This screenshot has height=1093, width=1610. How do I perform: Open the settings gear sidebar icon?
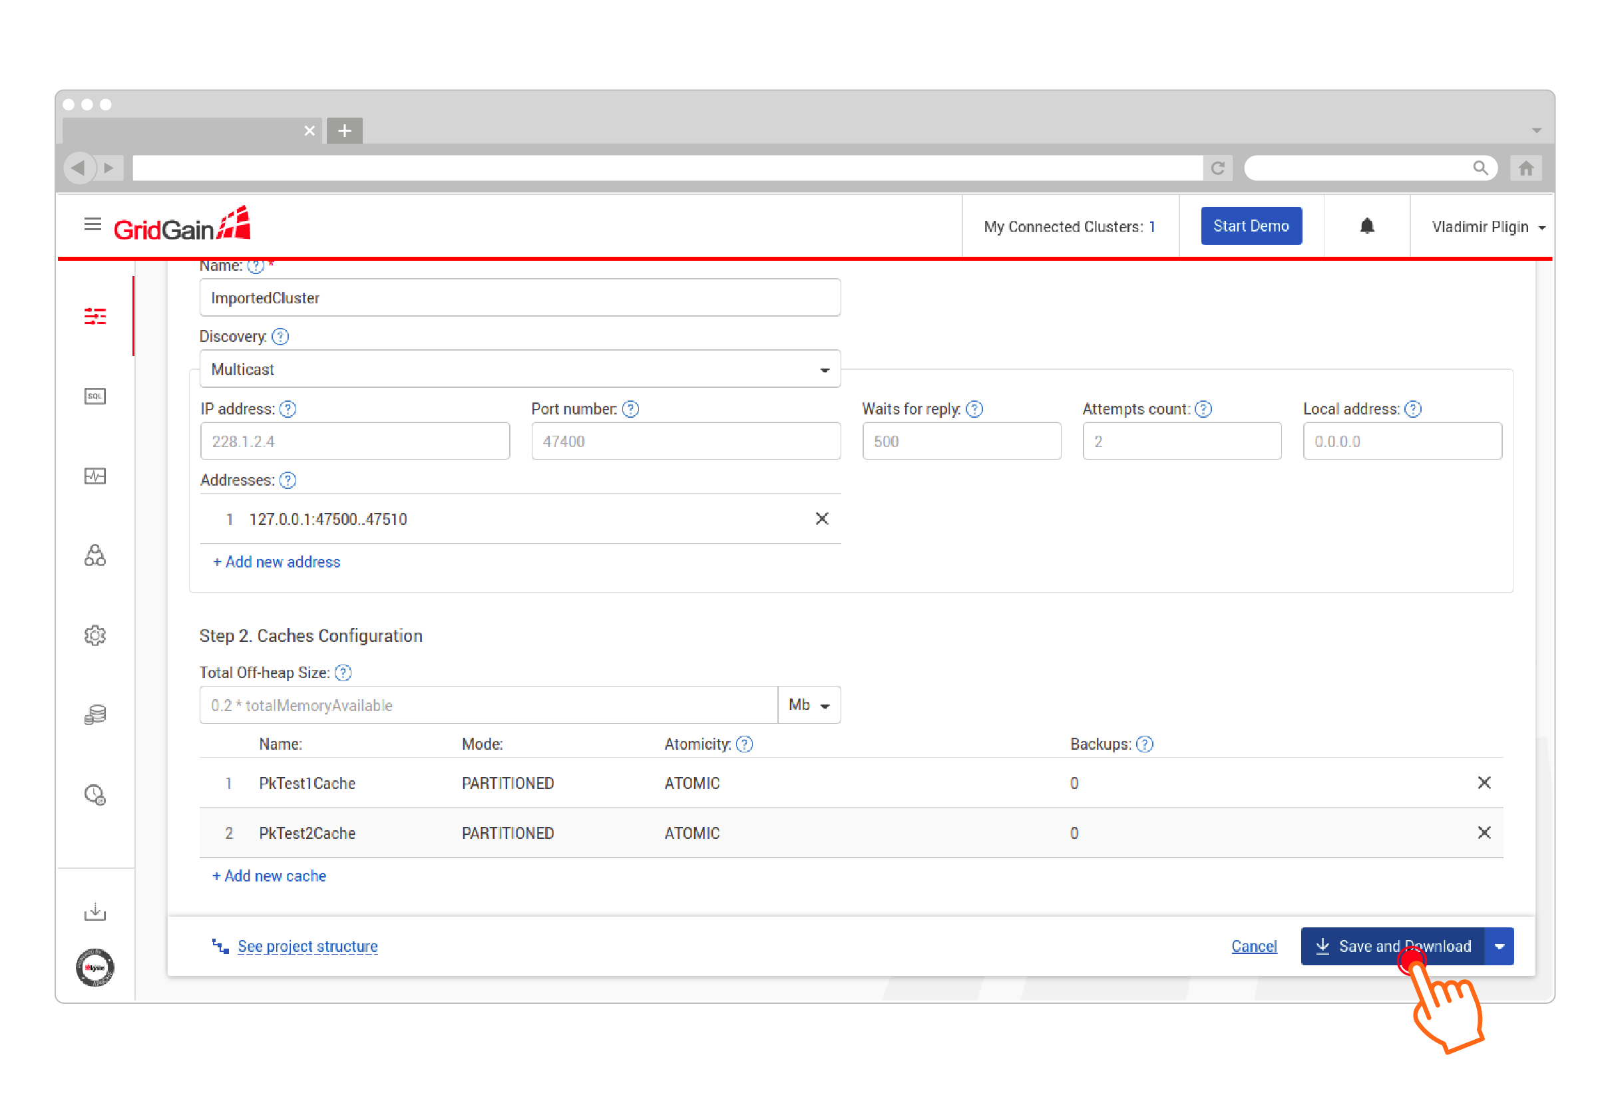click(x=95, y=635)
